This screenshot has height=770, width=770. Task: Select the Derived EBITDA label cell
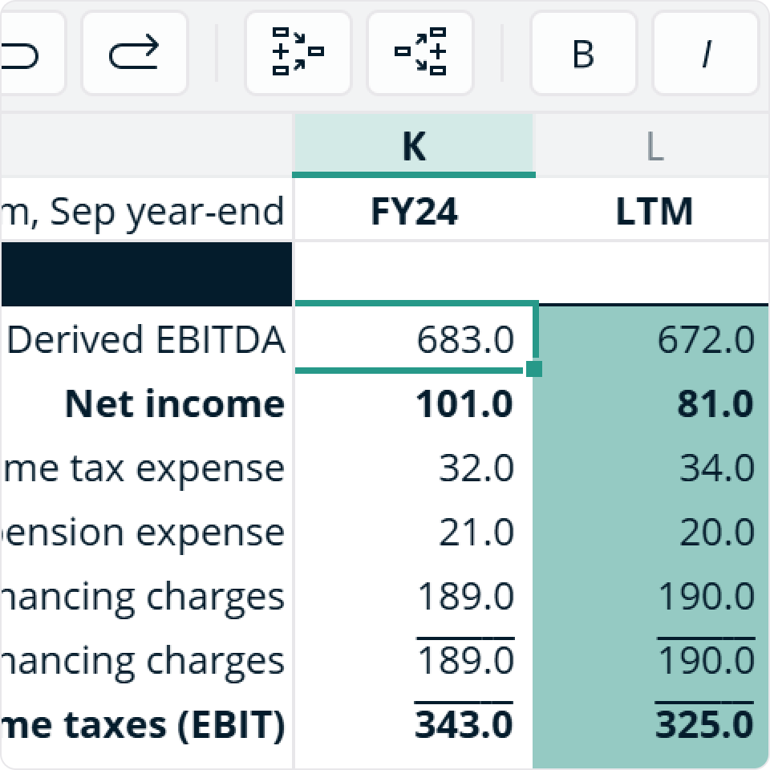coord(146,339)
